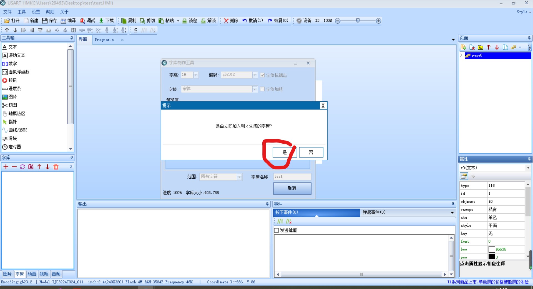533x289 pixels.
Task: Remove font with the red minus icon
Action: pos(14,167)
